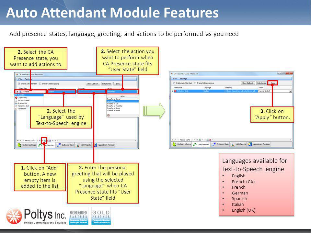Switch to ACD Reports tab in right window
The width and height of the screenshot is (311, 233).
(239, 144)
